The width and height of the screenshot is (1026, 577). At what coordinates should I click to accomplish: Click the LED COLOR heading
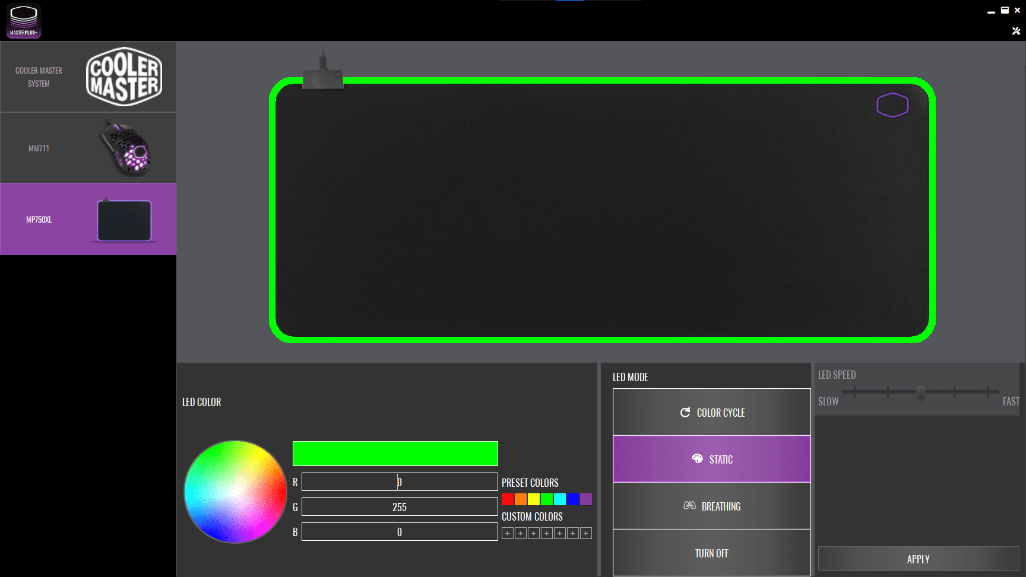click(202, 402)
